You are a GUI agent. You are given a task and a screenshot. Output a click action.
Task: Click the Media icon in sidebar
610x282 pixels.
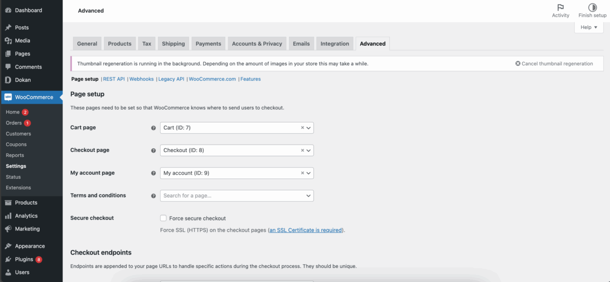(8, 40)
